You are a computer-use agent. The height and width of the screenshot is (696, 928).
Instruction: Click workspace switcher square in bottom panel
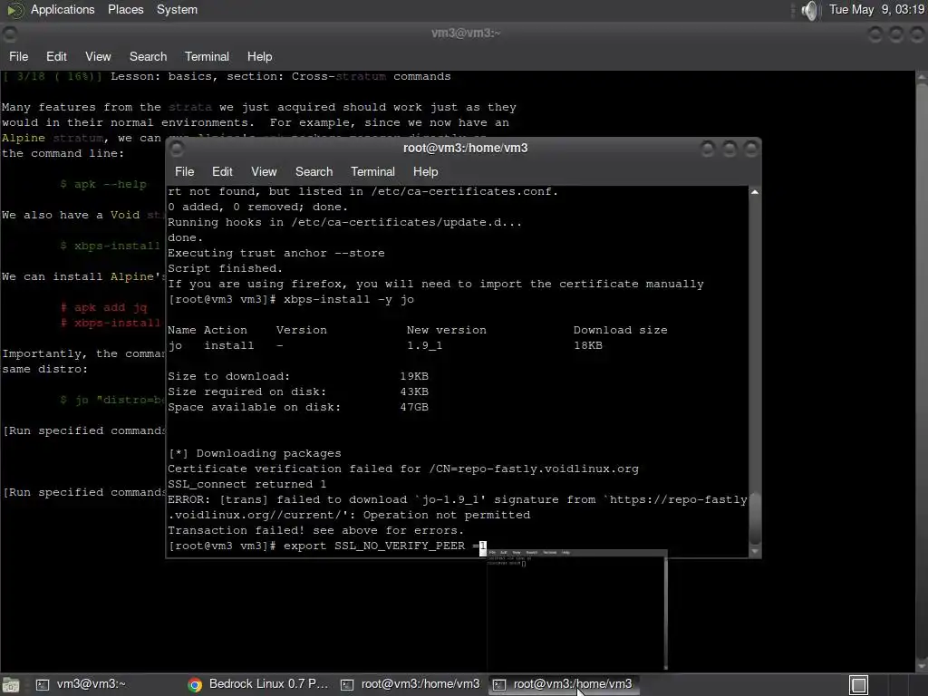point(859,685)
